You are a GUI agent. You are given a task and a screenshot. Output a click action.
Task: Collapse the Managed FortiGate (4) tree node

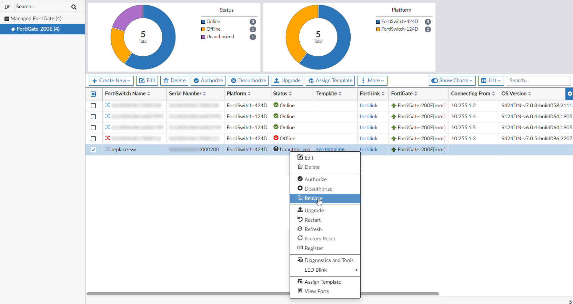coord(7,19)
